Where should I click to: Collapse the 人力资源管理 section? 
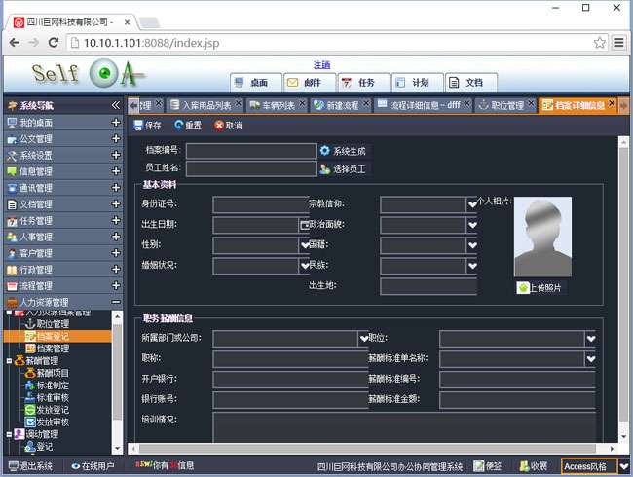coord(116,303)
